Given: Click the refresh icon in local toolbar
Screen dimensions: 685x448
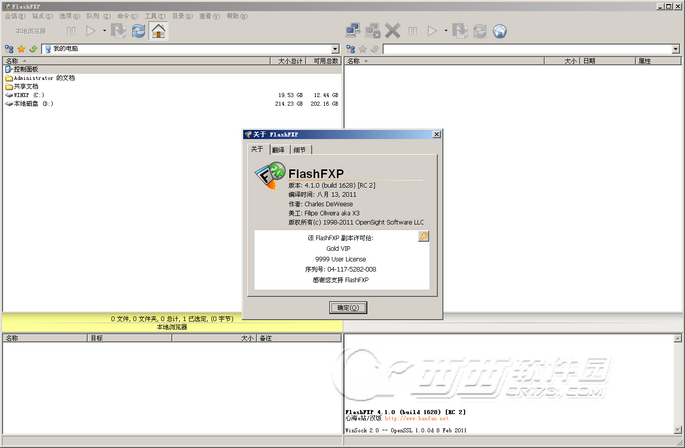Looking at the screenshot, I should 138,31.
